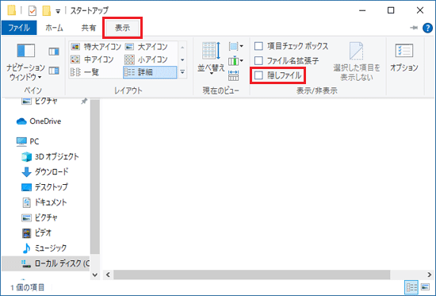Click the help question mark icon

tap(427, 28)
